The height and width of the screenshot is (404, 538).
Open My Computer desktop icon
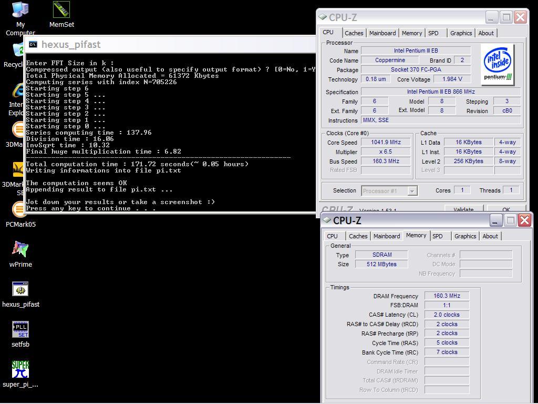click(x=20, y=9)
